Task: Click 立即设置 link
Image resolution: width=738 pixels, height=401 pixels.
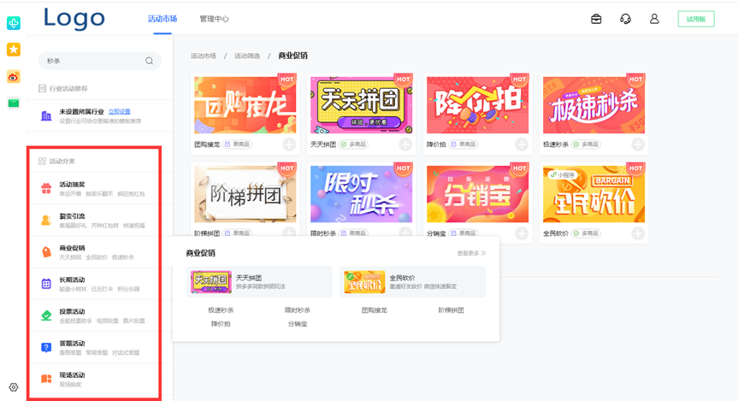Action: [x=120, y=112]
